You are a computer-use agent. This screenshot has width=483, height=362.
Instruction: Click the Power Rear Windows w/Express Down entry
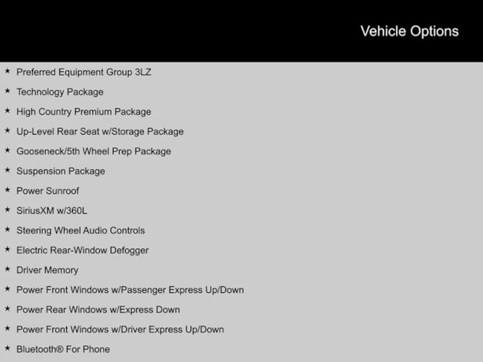tap(98, 310)
